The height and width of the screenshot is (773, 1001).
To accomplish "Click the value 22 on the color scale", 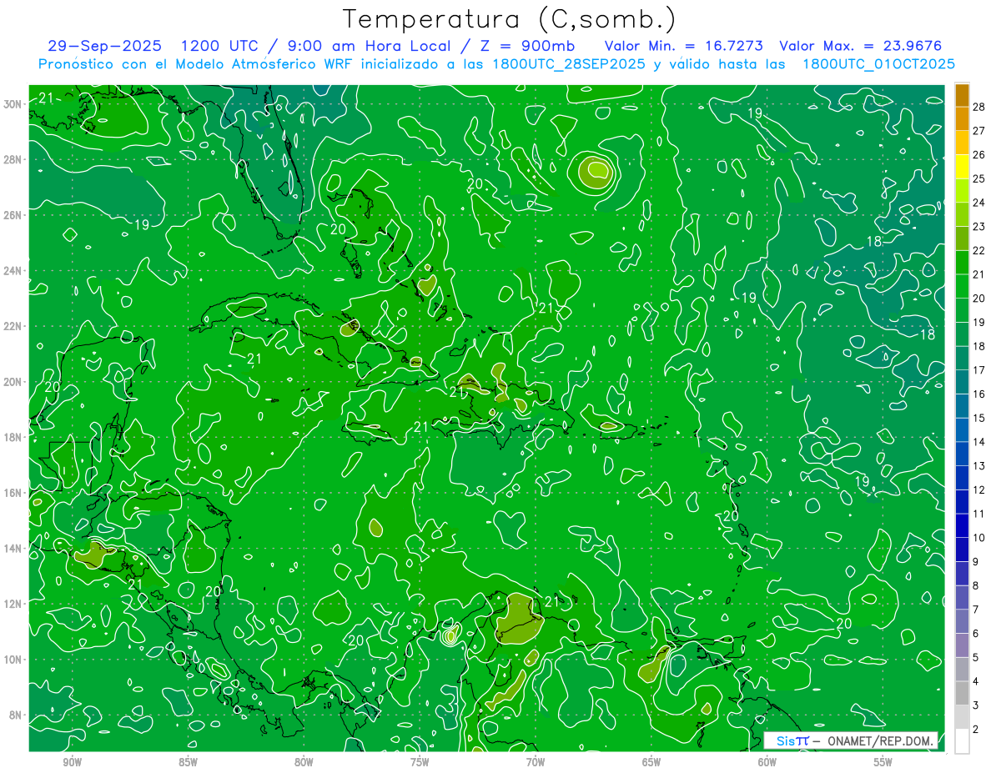I will (x=979, y=250).
